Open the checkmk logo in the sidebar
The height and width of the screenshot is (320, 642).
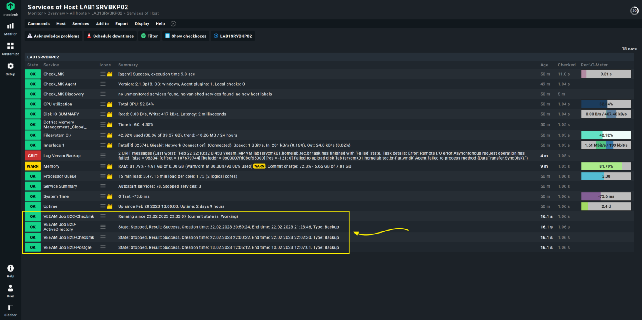click(x=10, y=8)
